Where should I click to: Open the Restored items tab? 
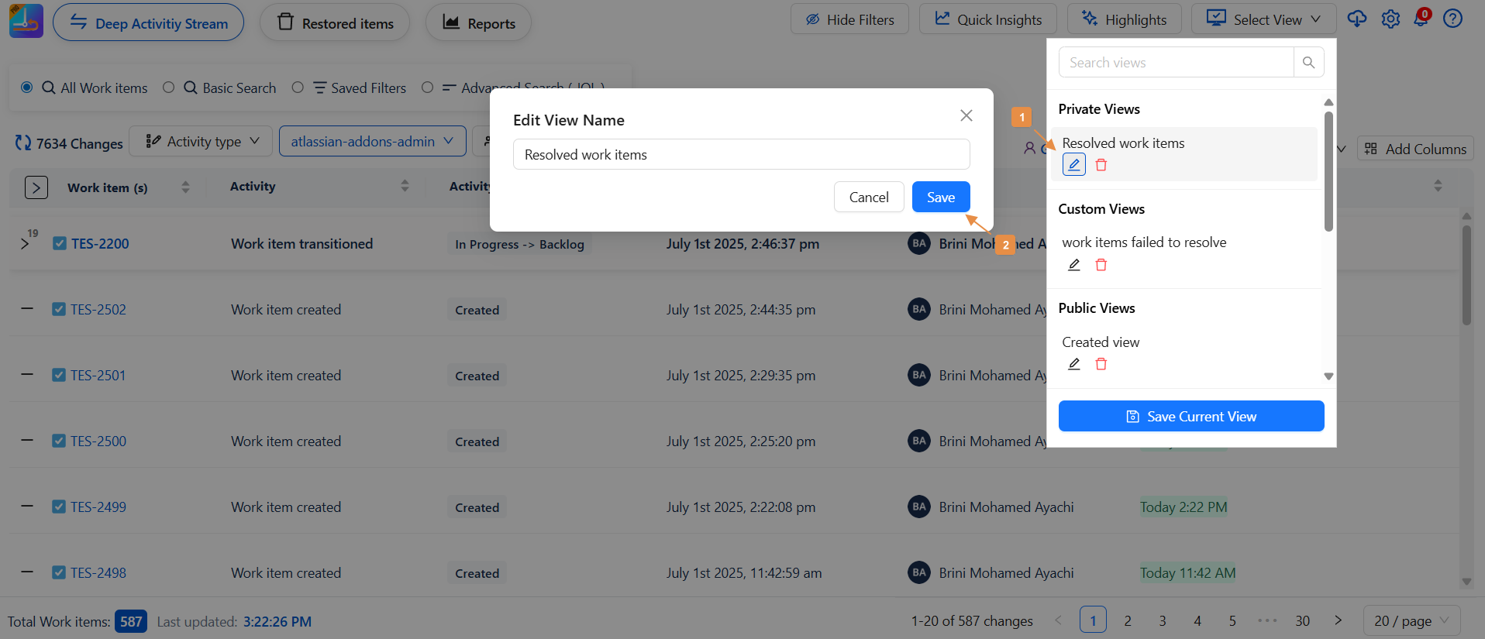click(335, 23)
